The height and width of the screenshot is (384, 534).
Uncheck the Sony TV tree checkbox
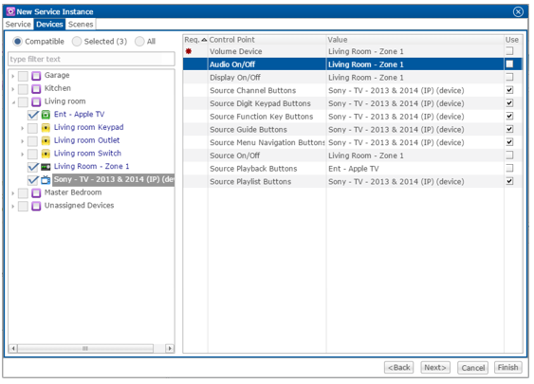click(32, 180)
